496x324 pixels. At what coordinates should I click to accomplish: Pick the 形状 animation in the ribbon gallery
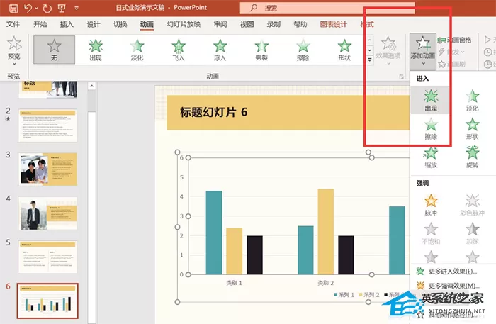(344, 50)
